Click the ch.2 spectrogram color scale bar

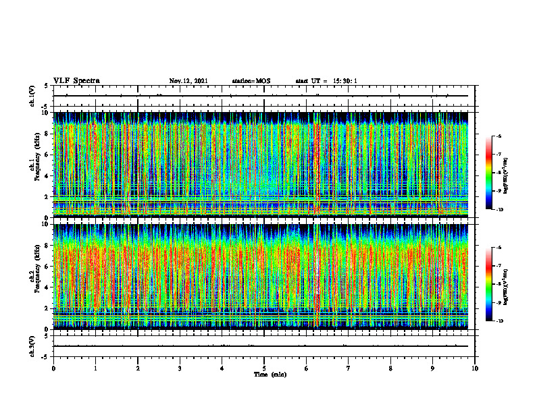point(489,284)
